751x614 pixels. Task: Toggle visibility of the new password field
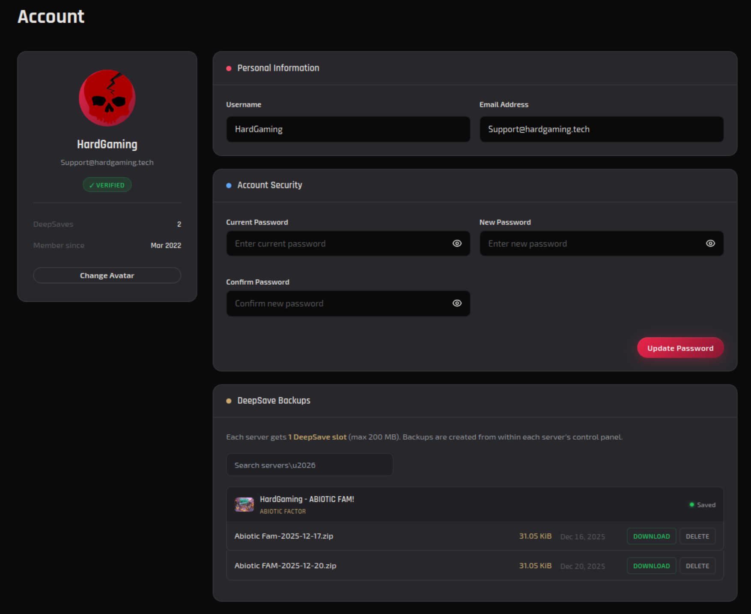tap(710, 244)
